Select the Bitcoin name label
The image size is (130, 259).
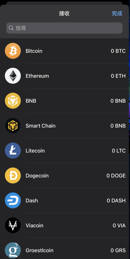point(34,51)
